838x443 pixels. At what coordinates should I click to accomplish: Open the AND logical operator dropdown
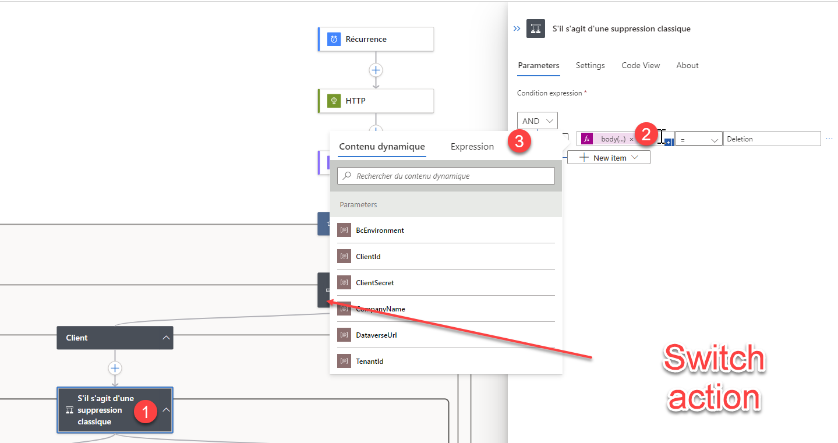click(x=536, y=121)
